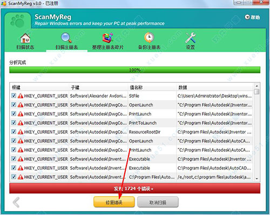Click the list scrollbar thumb

pyautogui.click(x=257, y=92)
